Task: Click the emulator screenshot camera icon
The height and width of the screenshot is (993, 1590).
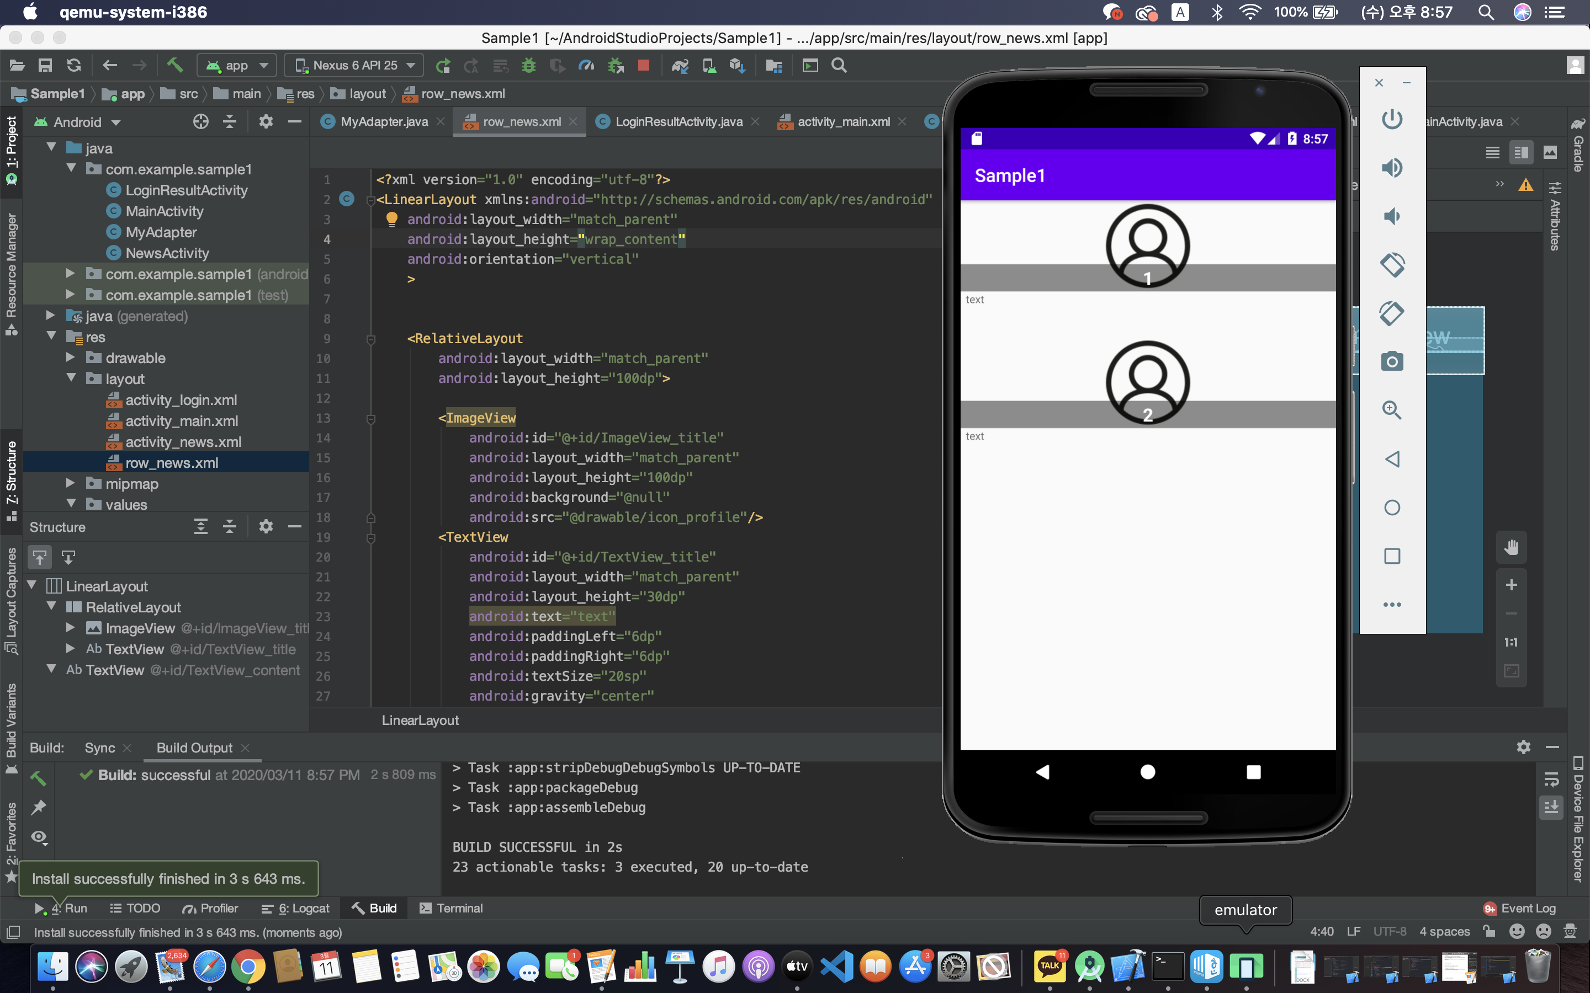Action: (x=1392, y=361)
